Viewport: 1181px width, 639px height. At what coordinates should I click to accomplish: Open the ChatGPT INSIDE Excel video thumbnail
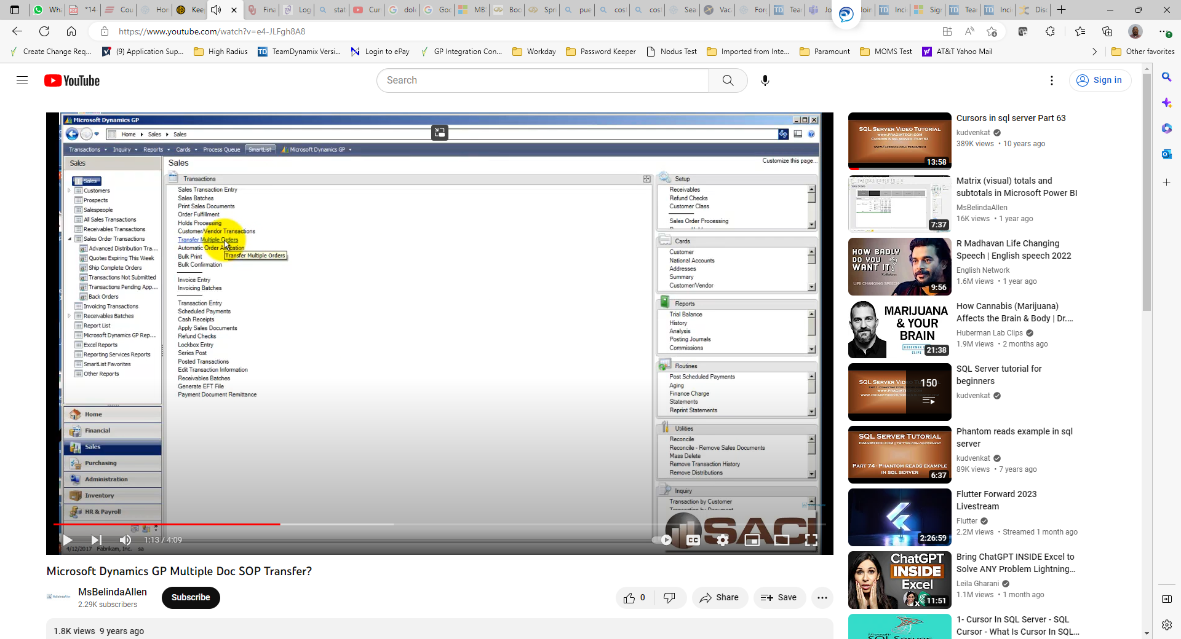[900, 580]
